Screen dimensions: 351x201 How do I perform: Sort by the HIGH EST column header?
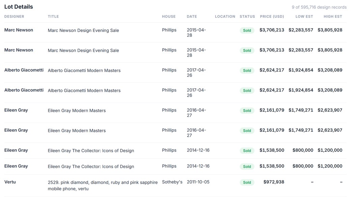(x=333, y=16)
